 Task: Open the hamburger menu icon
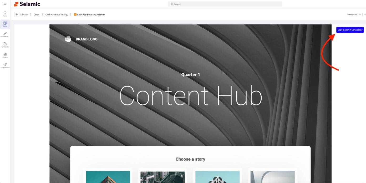click(5, 4)
